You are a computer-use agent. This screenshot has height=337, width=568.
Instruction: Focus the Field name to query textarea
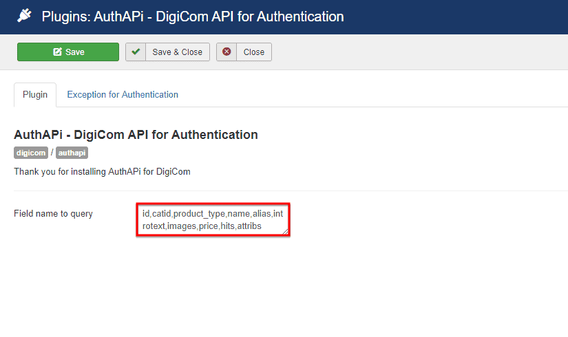point(213,219)
